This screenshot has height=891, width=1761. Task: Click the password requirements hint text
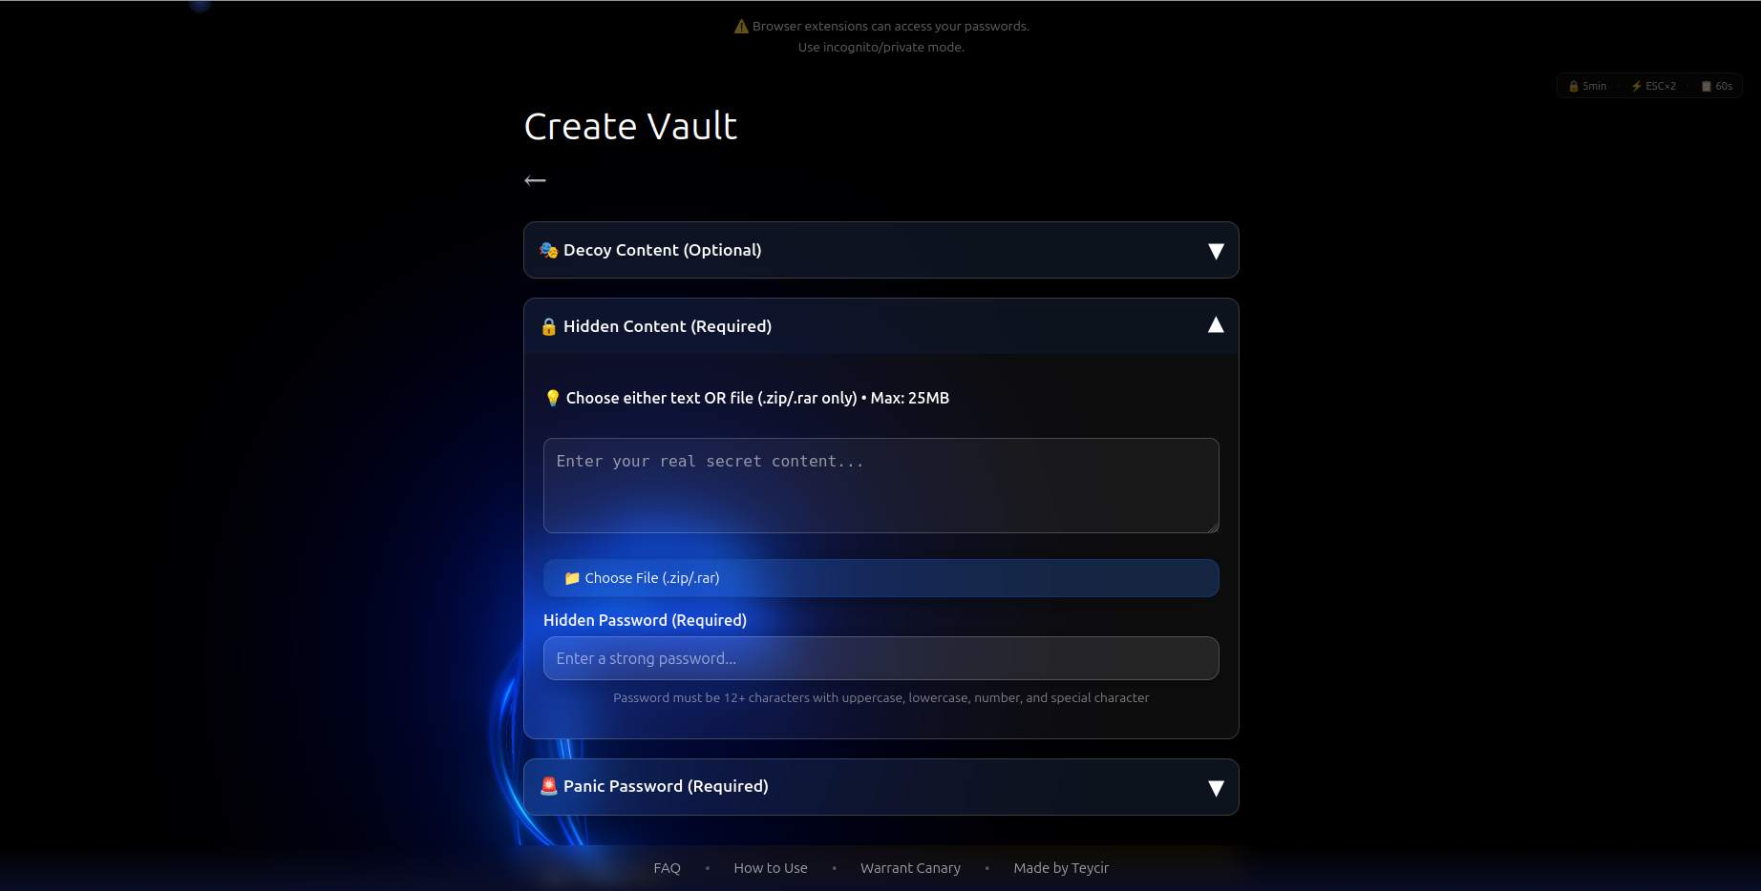point(881,698)
